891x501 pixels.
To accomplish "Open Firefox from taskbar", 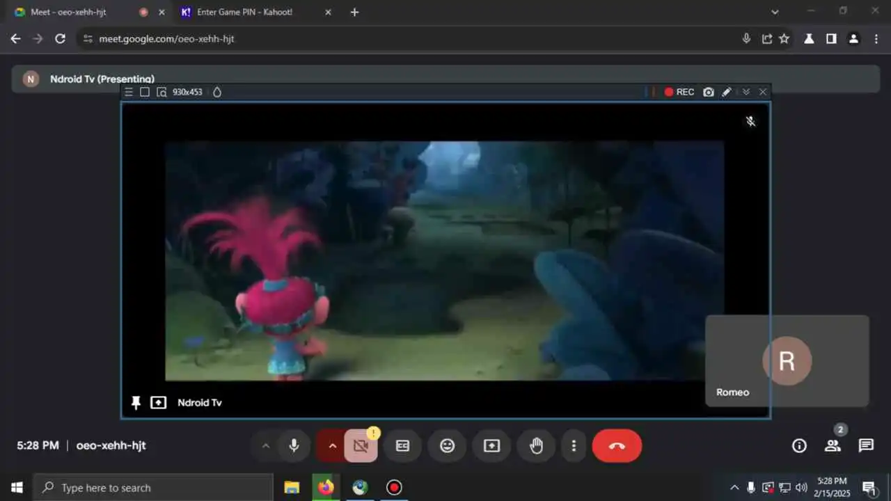I will click(x=326, y=488).
